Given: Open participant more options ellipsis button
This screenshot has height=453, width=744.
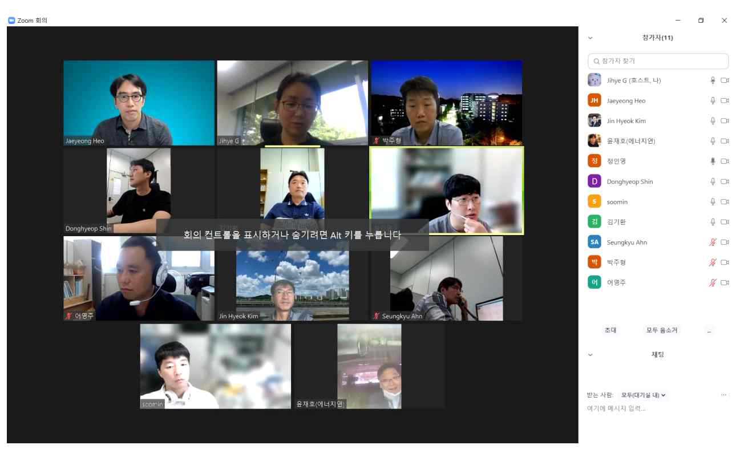Looking at the screenshot, I should (x=709, y=330).
